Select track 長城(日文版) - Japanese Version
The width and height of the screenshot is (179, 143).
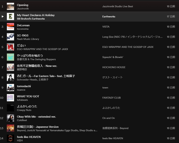coord(38,127)
